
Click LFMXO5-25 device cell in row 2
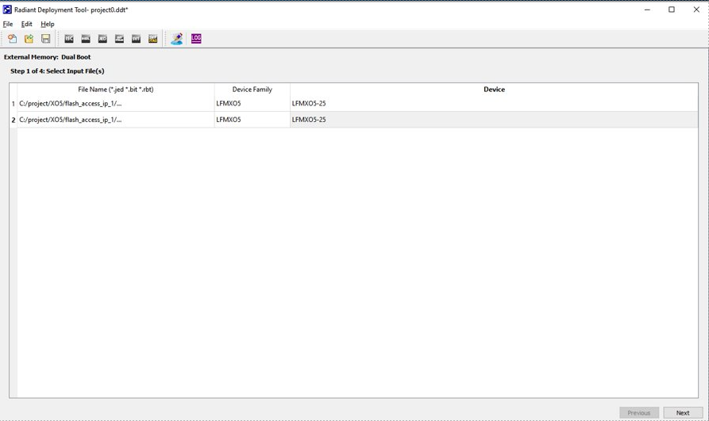click(494, 120)
